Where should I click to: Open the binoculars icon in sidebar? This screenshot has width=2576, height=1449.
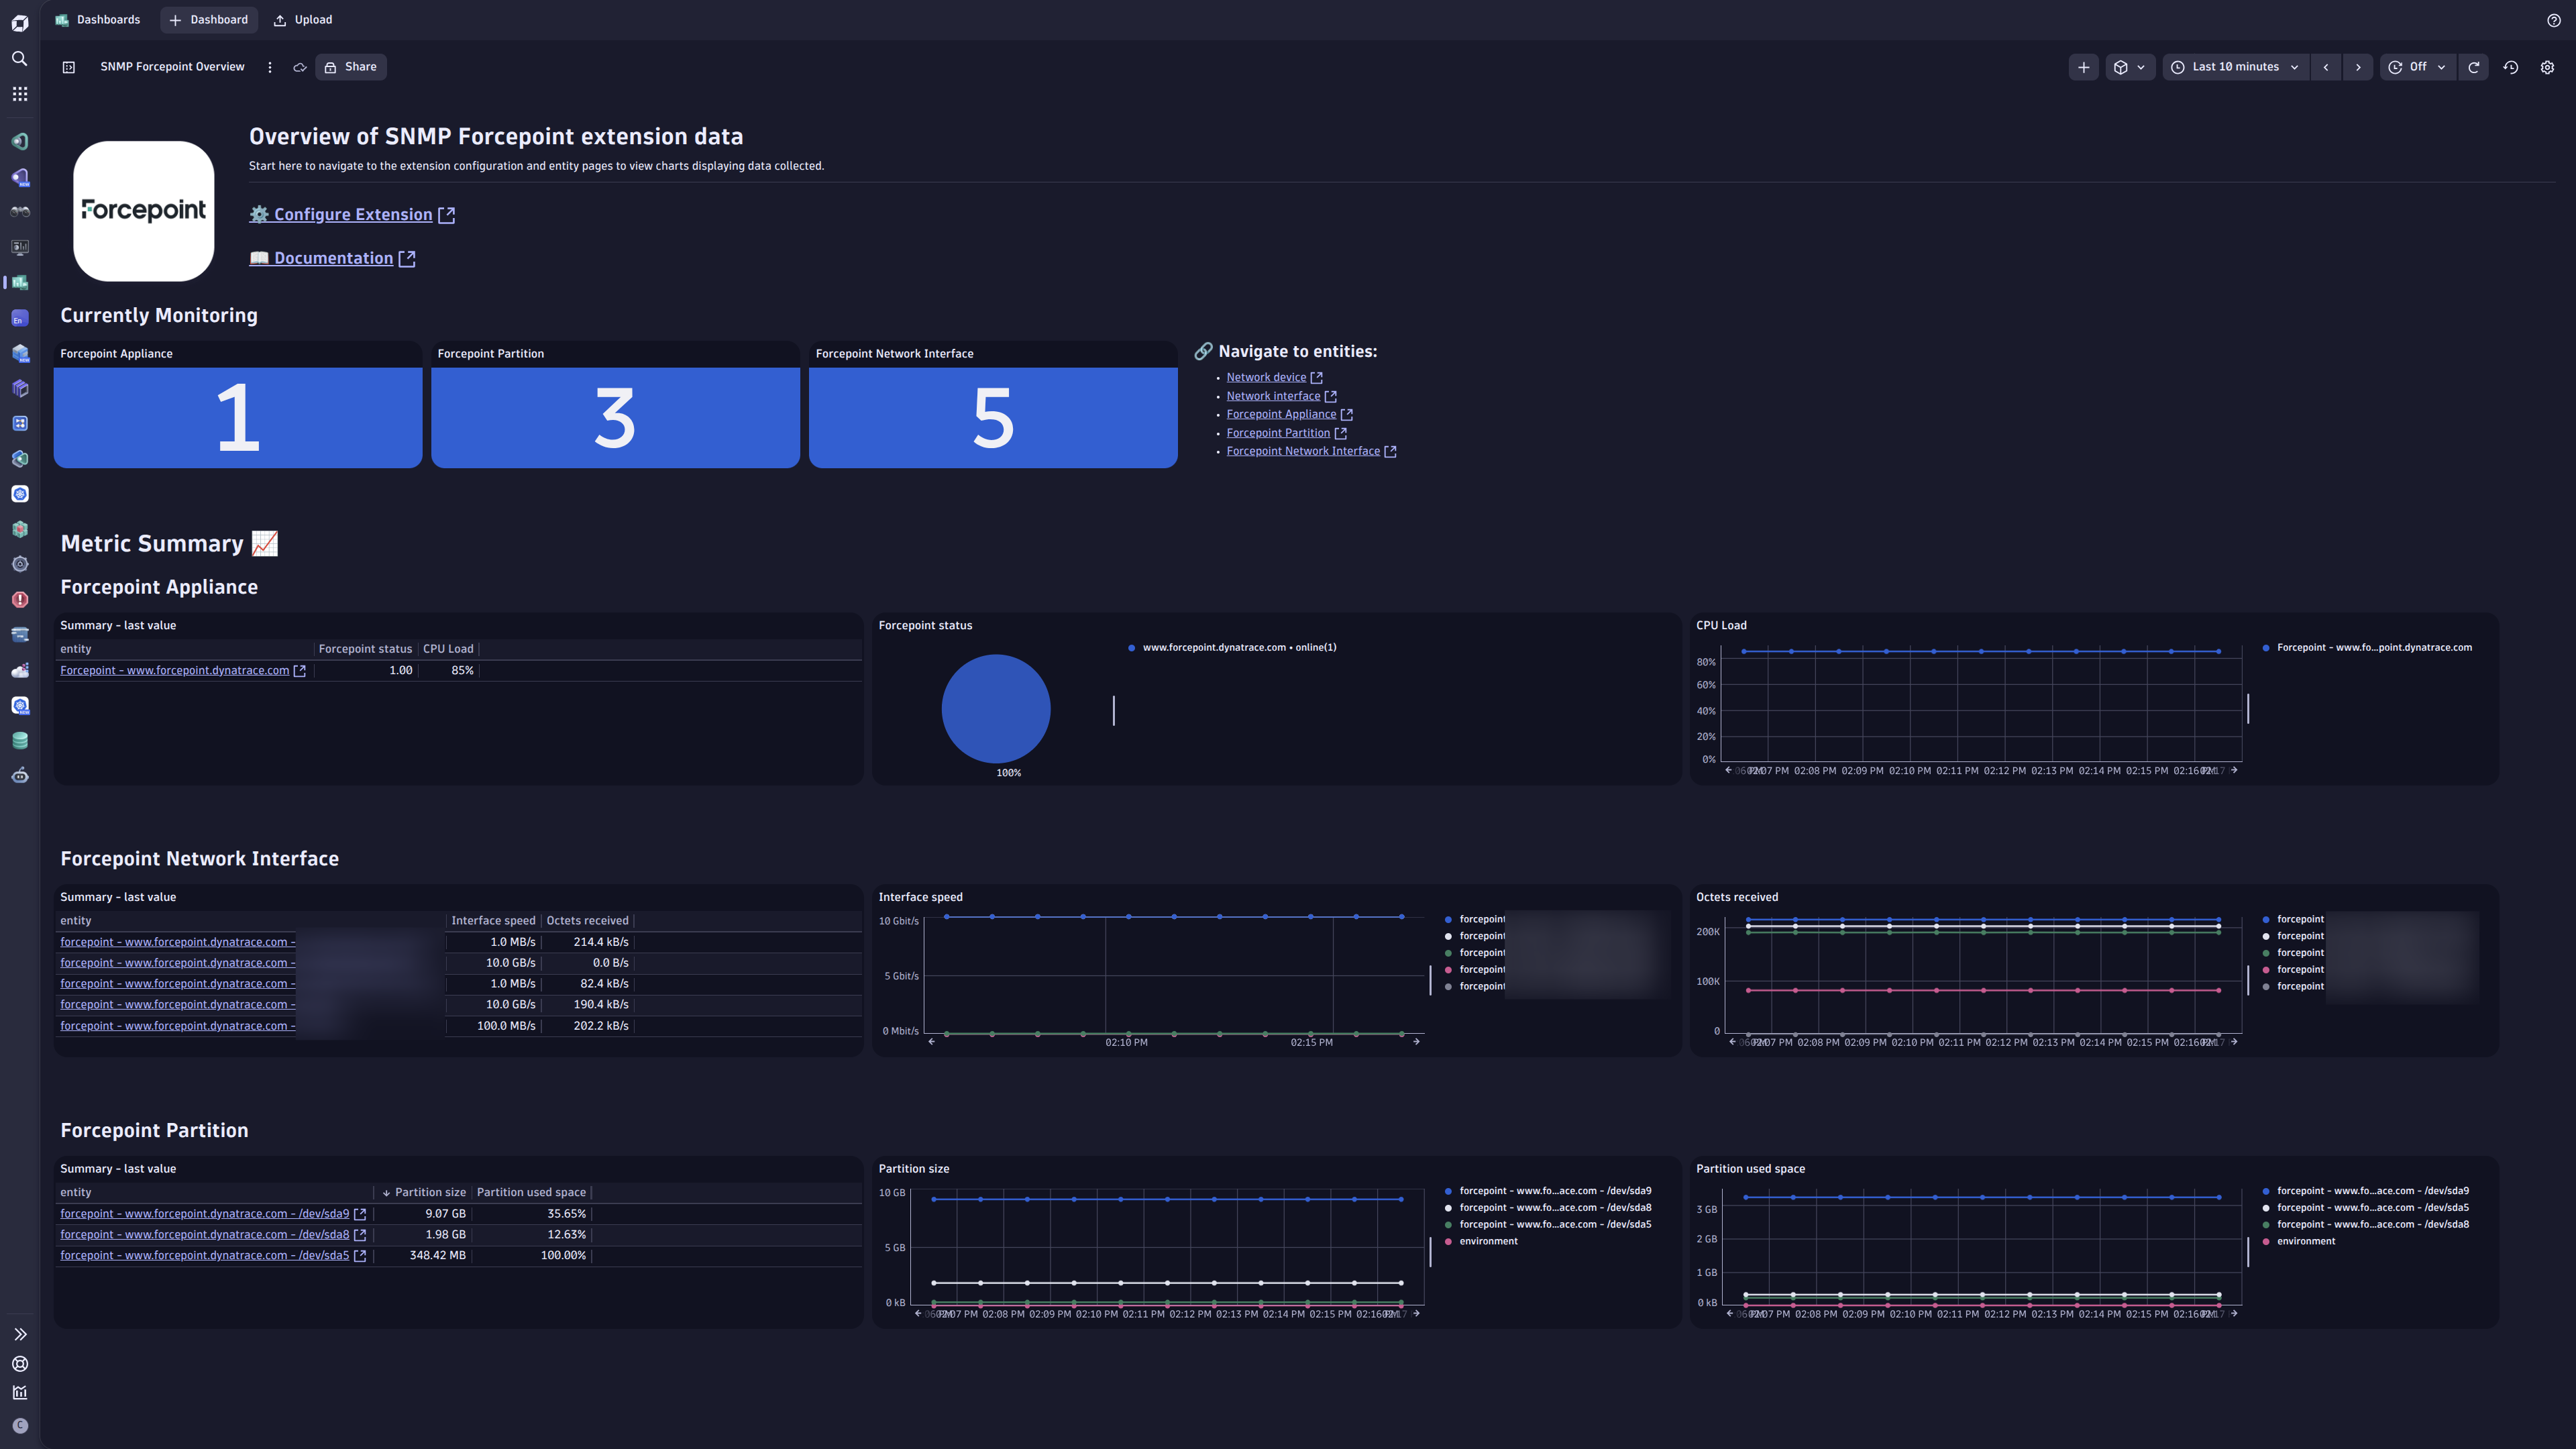pos(20,212)
